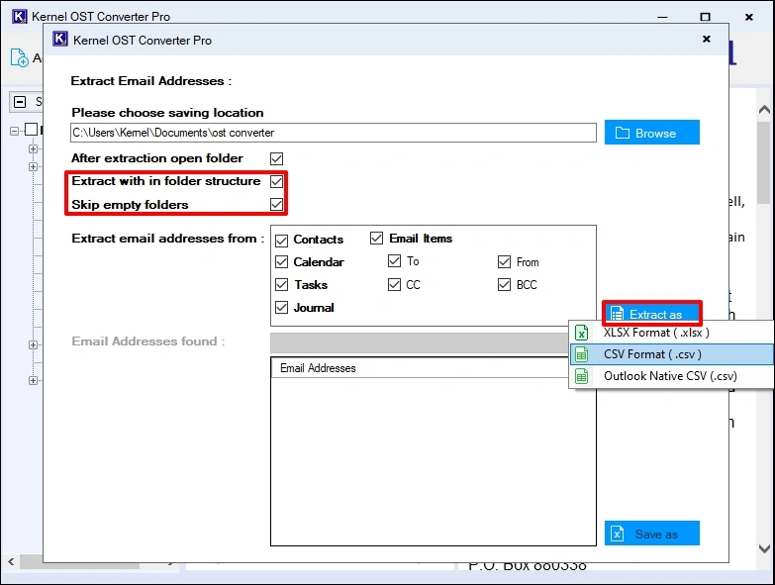Click the Kernel logo icon in dialog title bar

[x=59, y=40]
